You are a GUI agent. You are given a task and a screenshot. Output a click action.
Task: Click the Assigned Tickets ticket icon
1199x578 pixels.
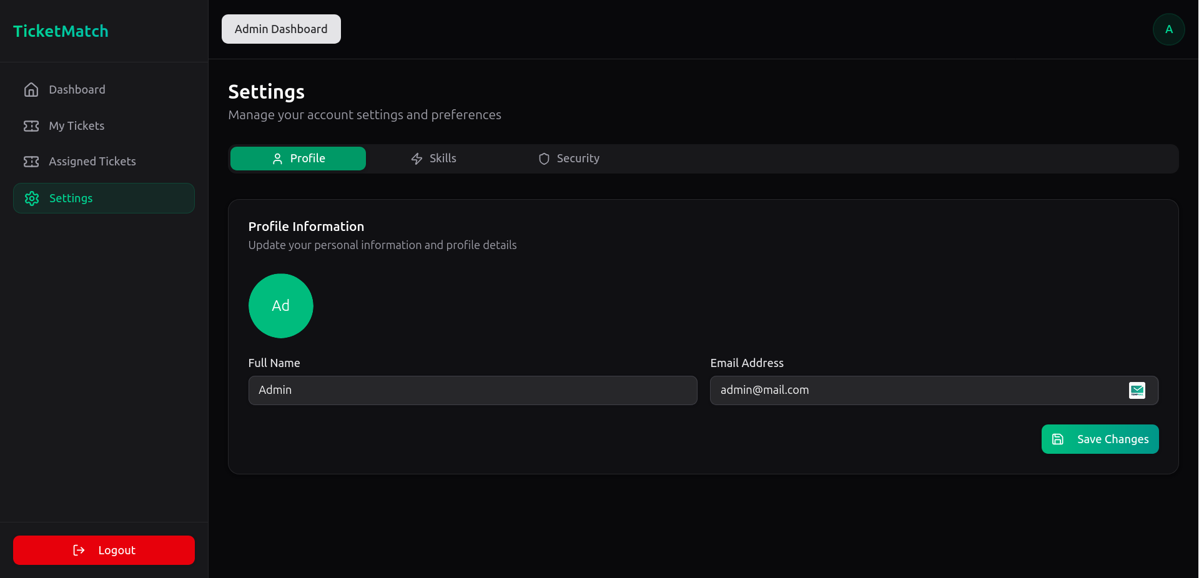coord(31,162)
